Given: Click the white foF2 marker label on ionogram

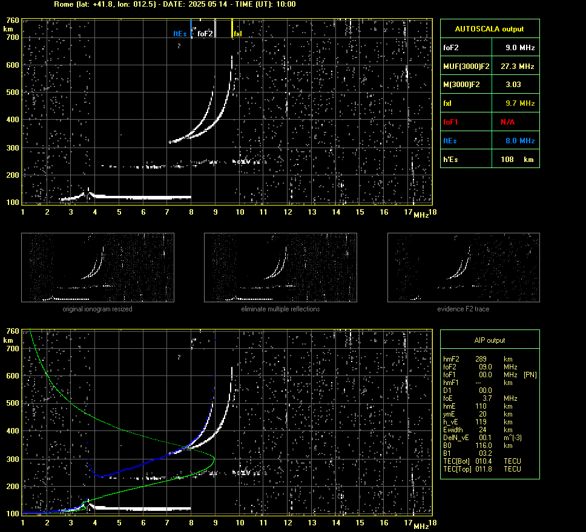Looking at the screenshot, I should (205, 34).
